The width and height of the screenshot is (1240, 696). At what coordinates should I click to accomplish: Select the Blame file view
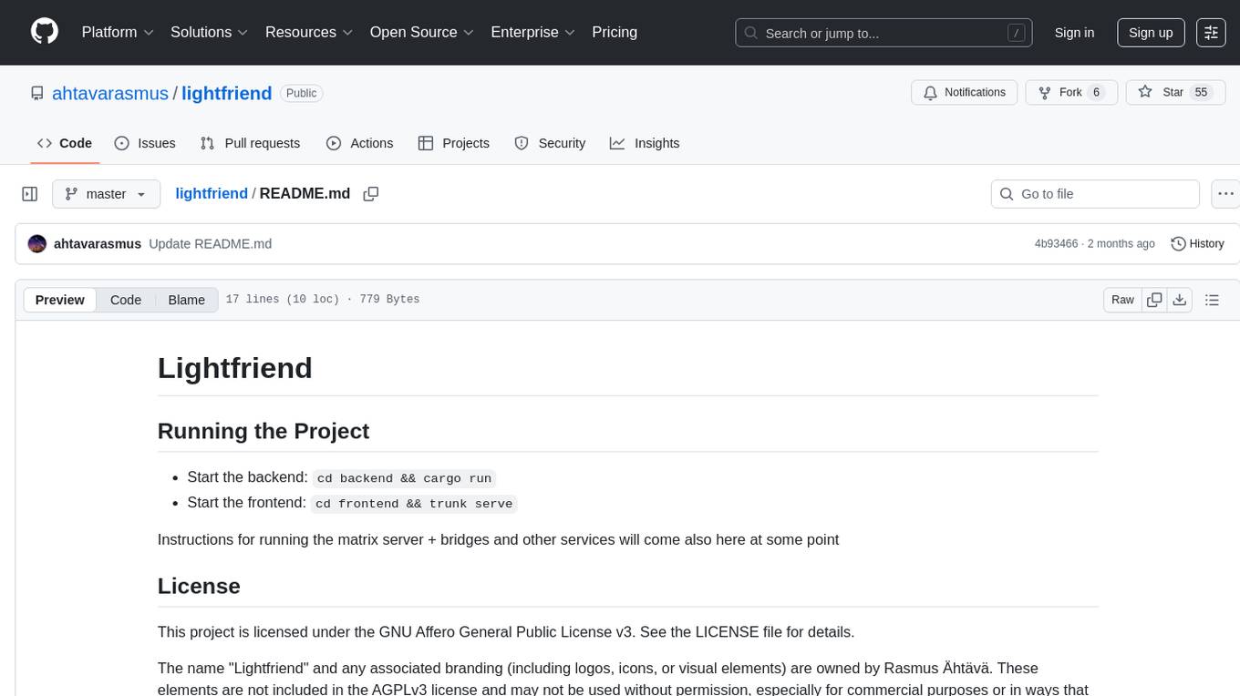[186, 300]
